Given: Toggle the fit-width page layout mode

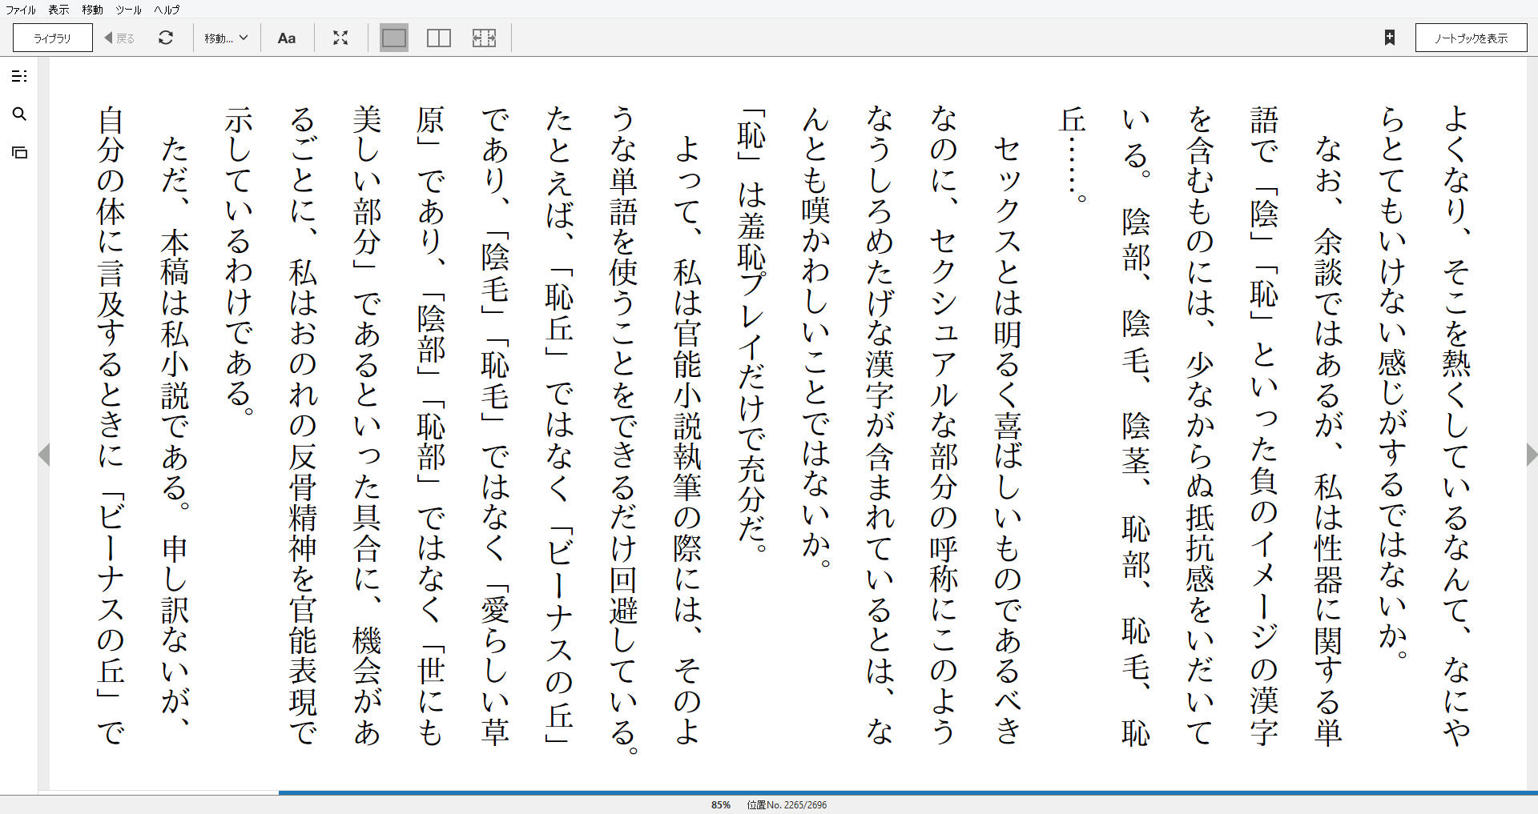Looking at the screenshot, I should (485, 37).
